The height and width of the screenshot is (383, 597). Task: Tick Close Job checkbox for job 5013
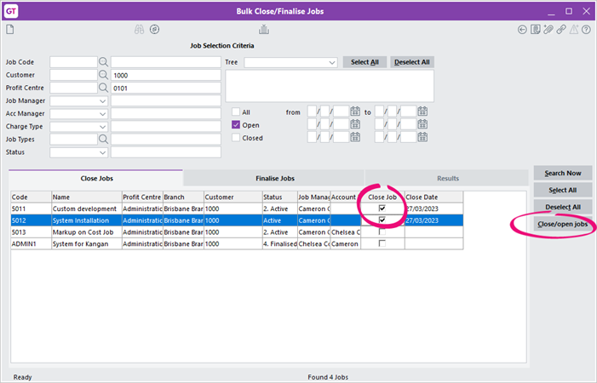coord(382,232)
